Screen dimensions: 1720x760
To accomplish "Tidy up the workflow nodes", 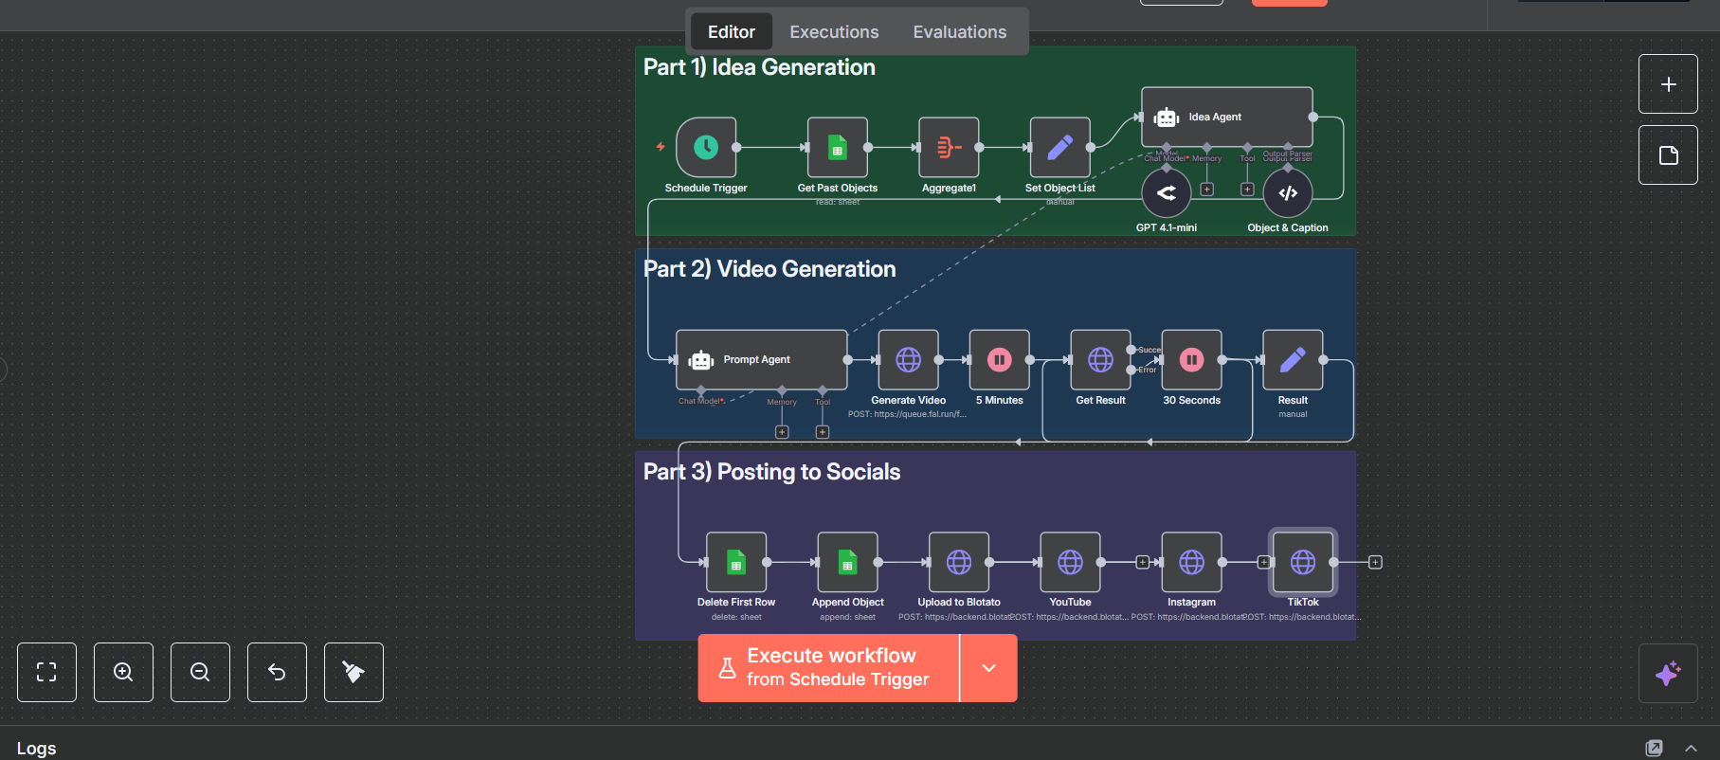I will point(353,672).
